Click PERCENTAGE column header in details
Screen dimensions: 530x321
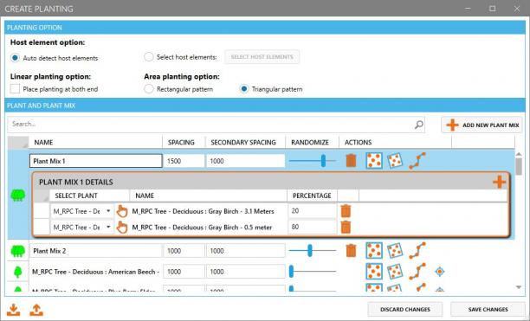[x=312, y=196]
